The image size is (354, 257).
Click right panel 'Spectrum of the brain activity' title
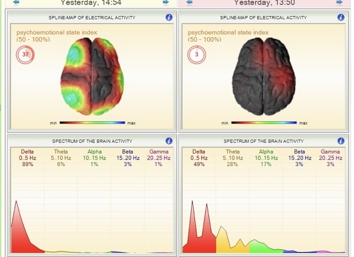(x=264, y=141)
